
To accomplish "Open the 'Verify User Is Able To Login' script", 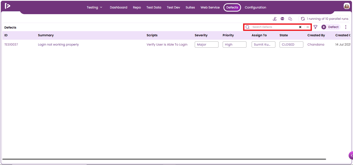I will [167, 45].
